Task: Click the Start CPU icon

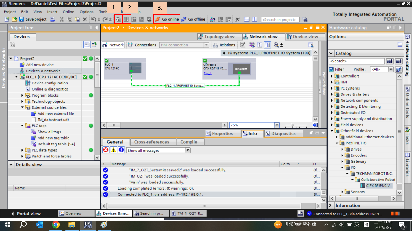Action: pos(221,19)
